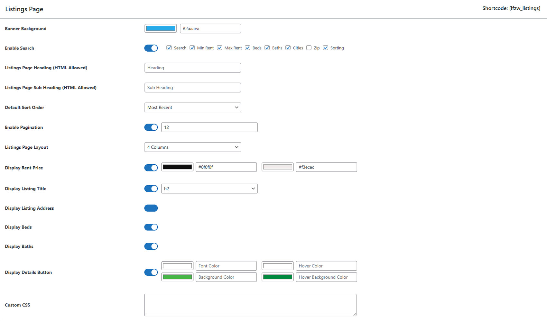The width and height of the screenshot is (547, 321).
Task: Uncheck the Baths search checkbox
Action: [x=267, y=48]
